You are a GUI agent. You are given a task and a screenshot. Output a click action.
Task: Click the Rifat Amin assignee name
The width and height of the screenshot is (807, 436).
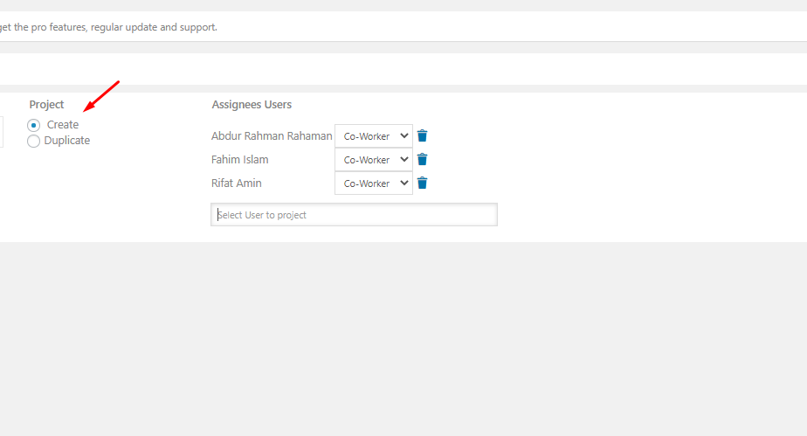click(236, 183)
